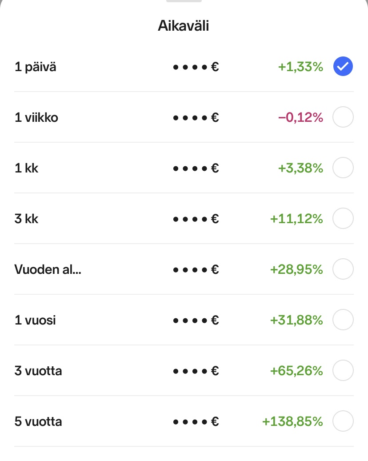
Task: Tap hidden euro amount in 1 kk row
Action: click(x=196, y=168)
